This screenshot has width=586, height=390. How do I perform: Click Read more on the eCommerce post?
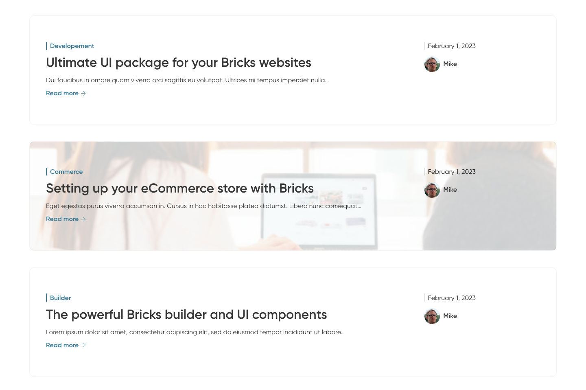click(62, 219)
